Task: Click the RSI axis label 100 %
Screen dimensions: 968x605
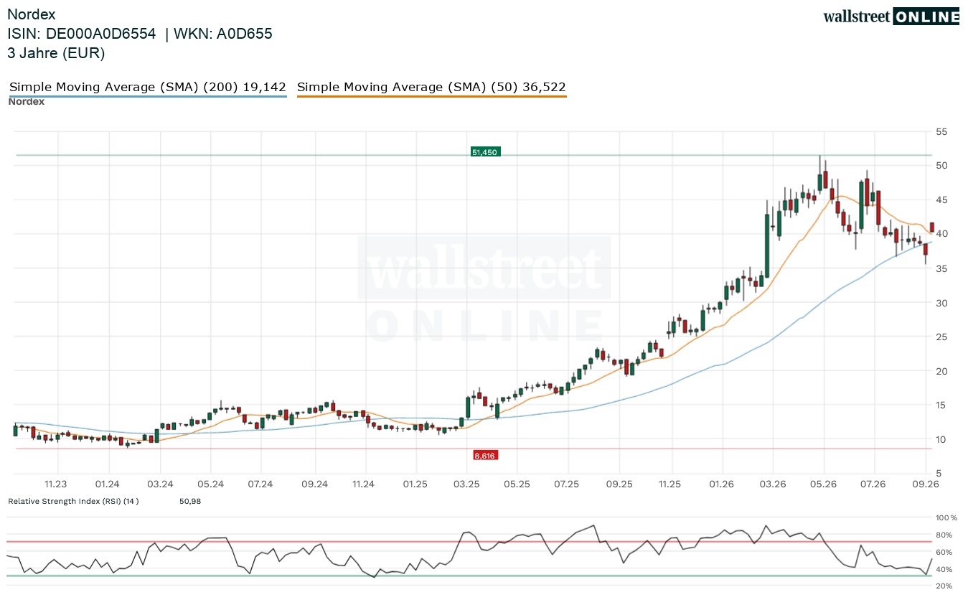Action: 946,517
